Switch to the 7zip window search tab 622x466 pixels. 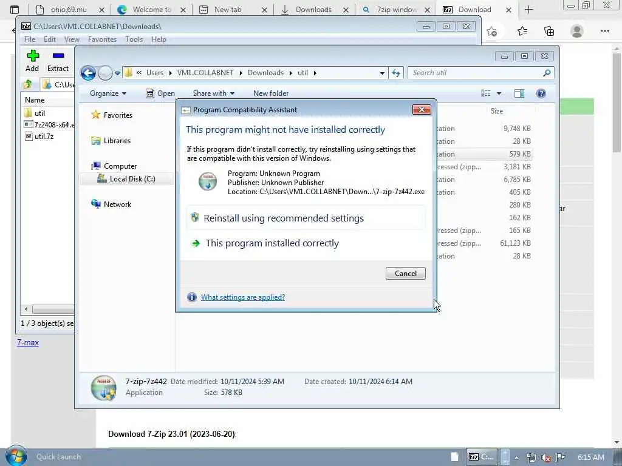[396, 10]
